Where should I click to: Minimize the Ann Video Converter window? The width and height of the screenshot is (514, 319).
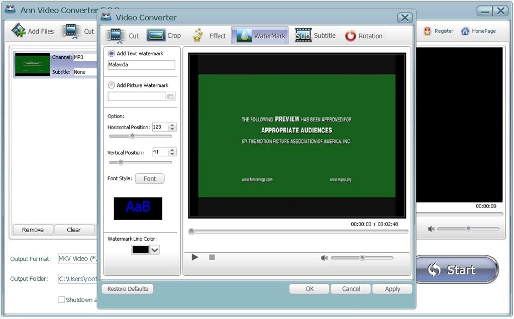[485, 11]
